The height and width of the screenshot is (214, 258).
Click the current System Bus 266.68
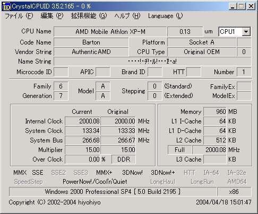click(x=83, y=140)
